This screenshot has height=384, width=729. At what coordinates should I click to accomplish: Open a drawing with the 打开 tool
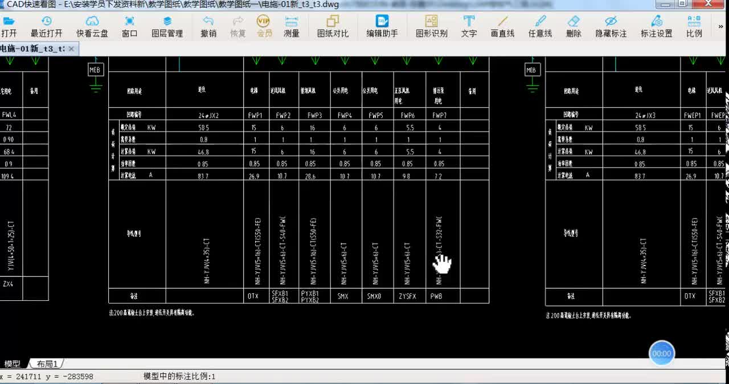[9, 27]
